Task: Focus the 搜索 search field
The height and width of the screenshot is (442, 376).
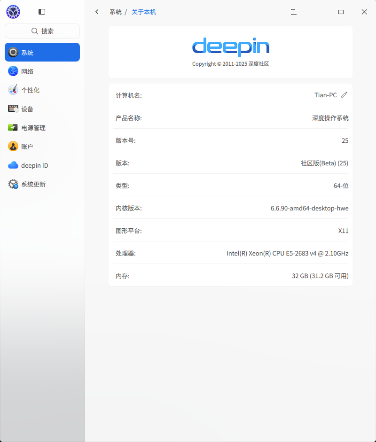Action: coord(42,31)
